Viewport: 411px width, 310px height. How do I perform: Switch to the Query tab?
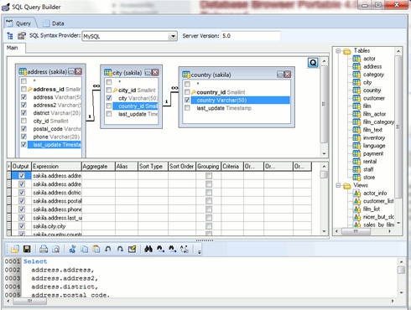click(19, 23)
